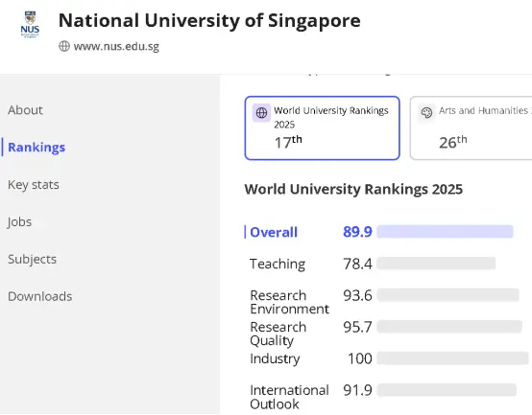
Task: Open the Downloads section
Action: click(x=39, y=296)
